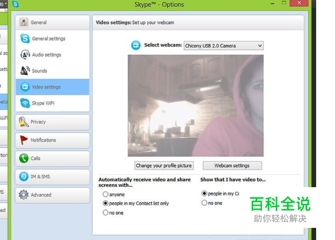Screen dimensions: 335x240
Task: Click the Privacy keys icon
Action: click(24, 122)
